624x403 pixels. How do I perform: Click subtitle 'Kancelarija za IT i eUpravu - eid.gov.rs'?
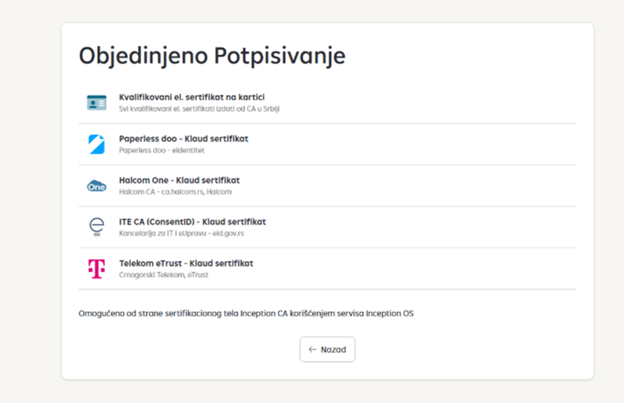(x=181, y=233)
